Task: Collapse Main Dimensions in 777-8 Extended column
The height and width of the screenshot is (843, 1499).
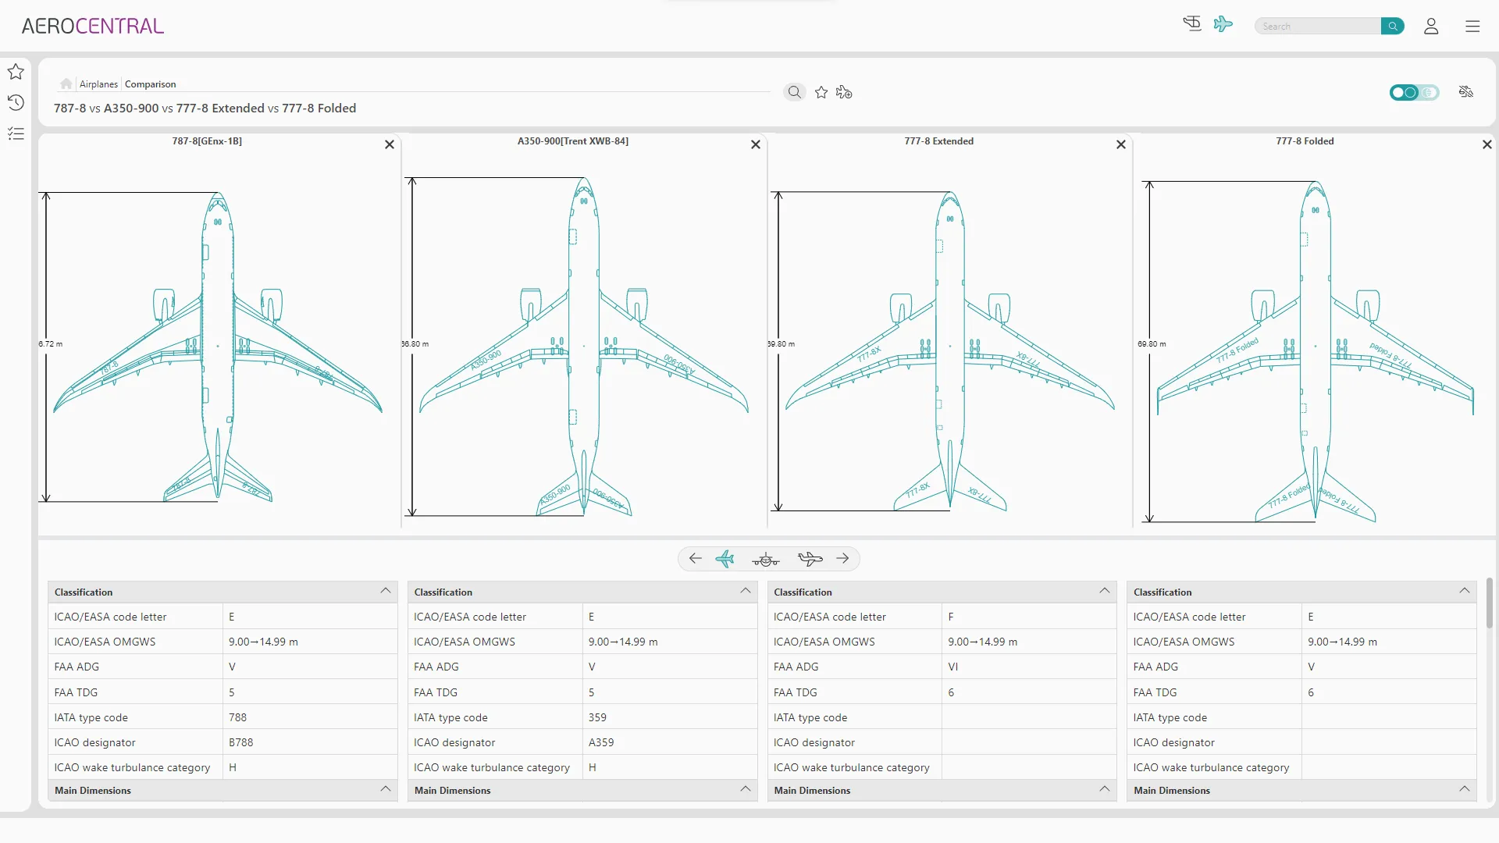Action: (1105, 789)
